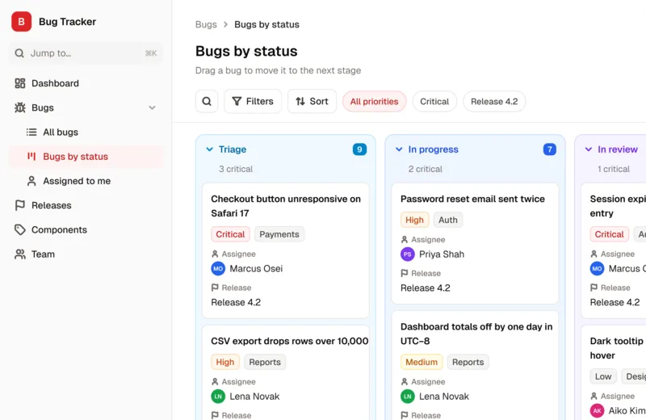Toggle the Release 4.2 filter chip
Image resolution: width=646 pixels, height=420 pixels.
point(494,102)
